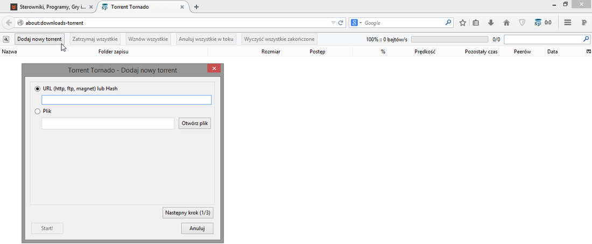Sort by Postęp column header
This screenshot has height=244, width=592.
click(317, 52)
